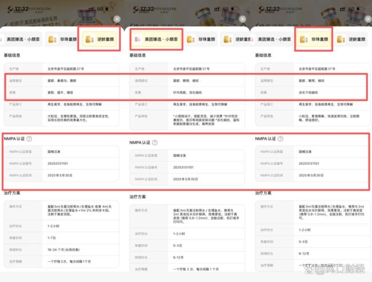
Task: Click operation text starting 复配5ml无菌注射用水
Action: click(x=80, y=210)
